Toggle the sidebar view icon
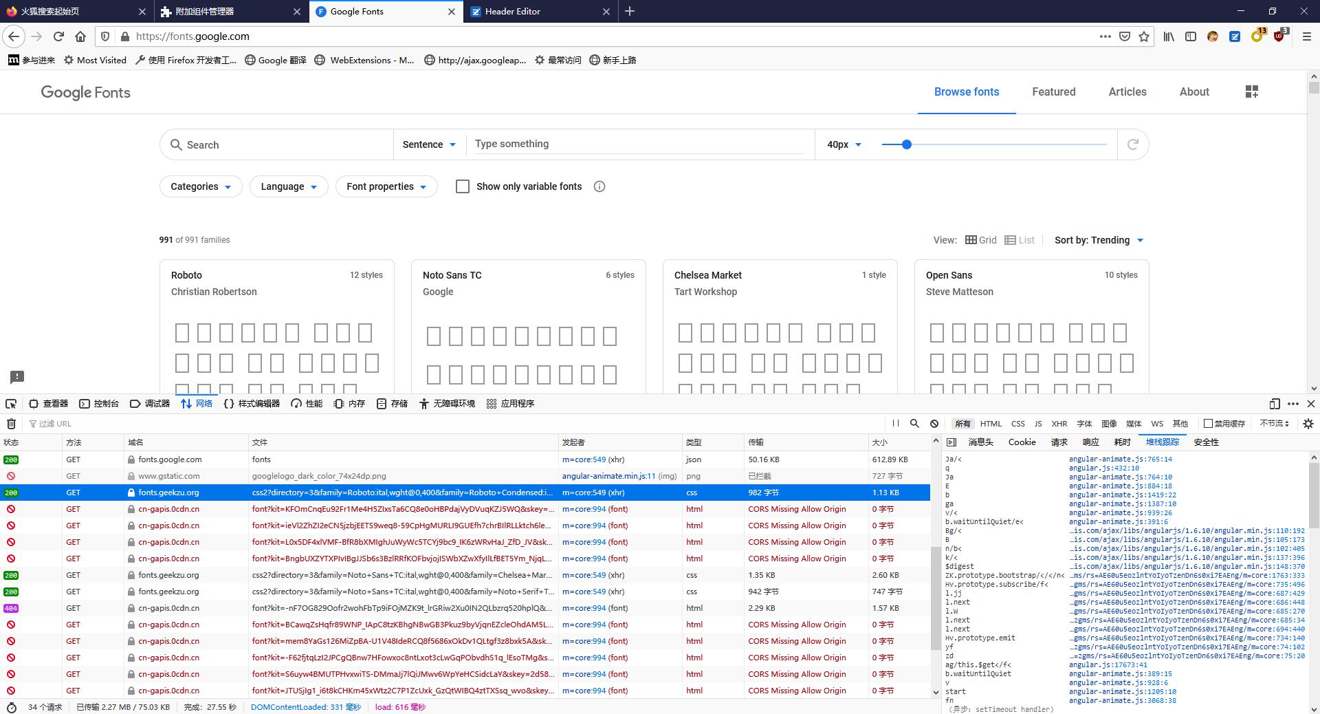1320x714 pixels. click(x=1191, y=36)
